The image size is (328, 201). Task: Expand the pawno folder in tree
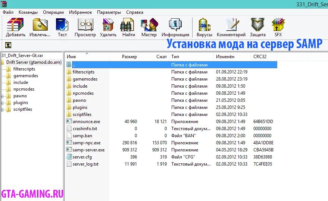click(x=2, y=96)
